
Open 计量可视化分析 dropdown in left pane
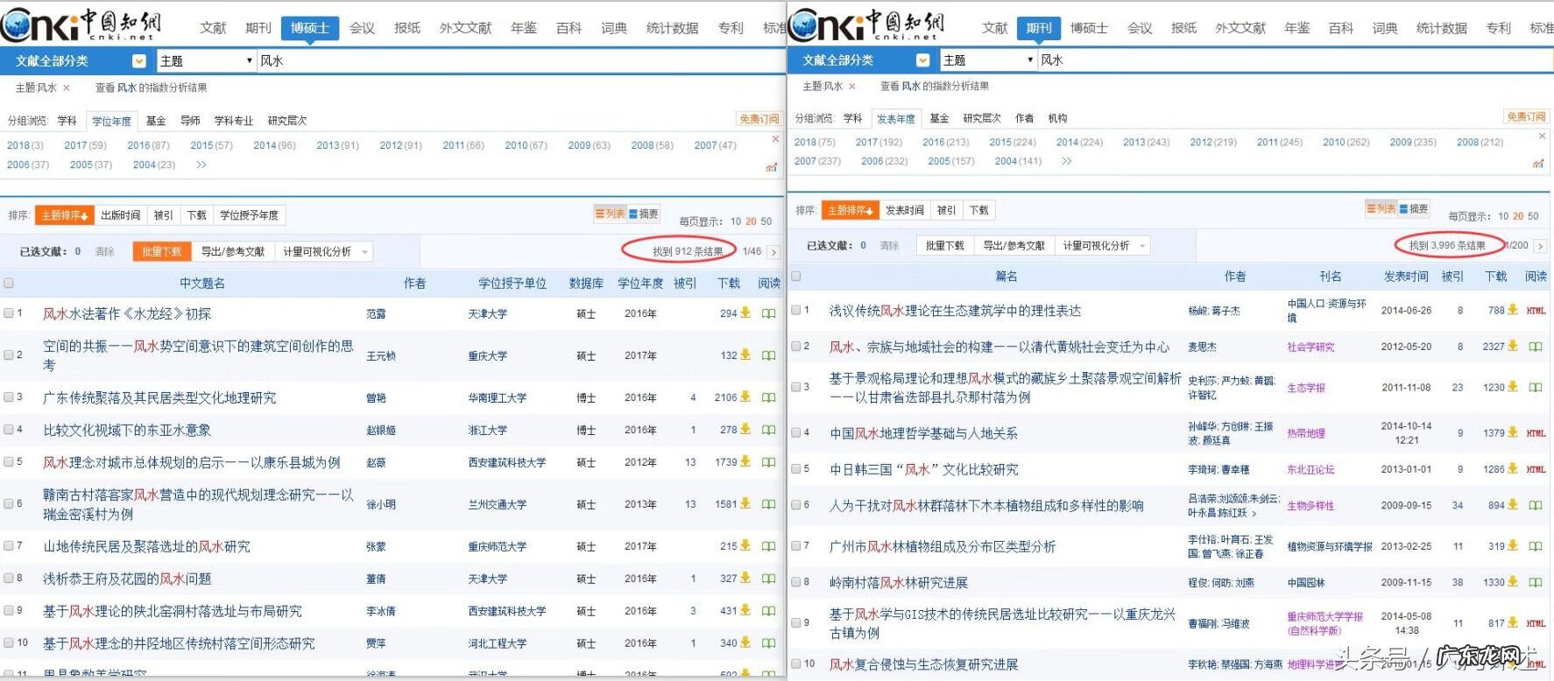coord(324,251)
